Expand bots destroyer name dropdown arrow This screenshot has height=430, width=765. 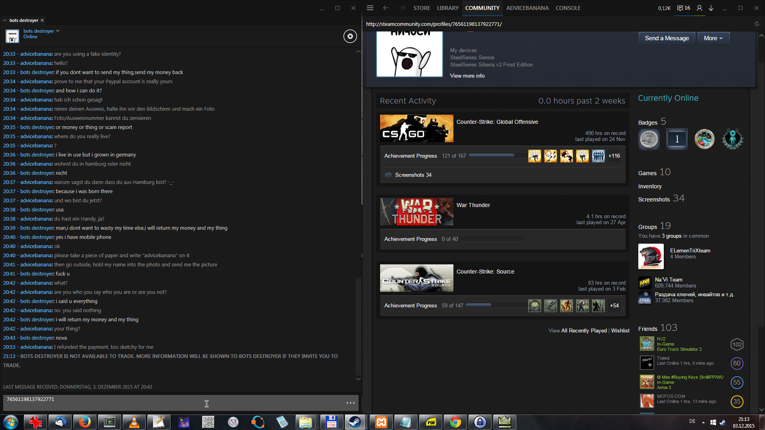(x=58, y=31)
